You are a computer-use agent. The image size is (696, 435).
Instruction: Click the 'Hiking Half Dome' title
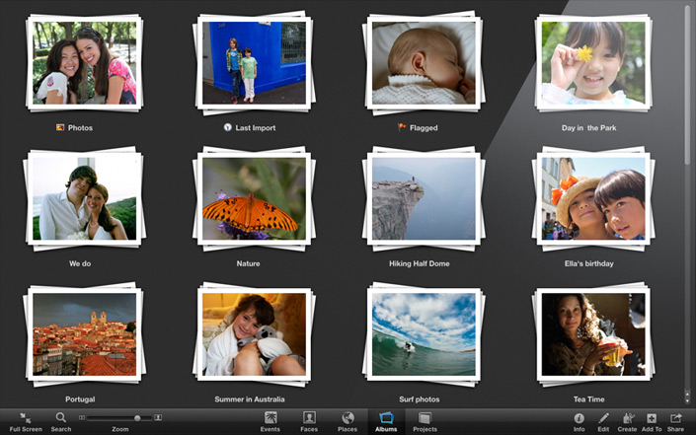click(420, 263)
